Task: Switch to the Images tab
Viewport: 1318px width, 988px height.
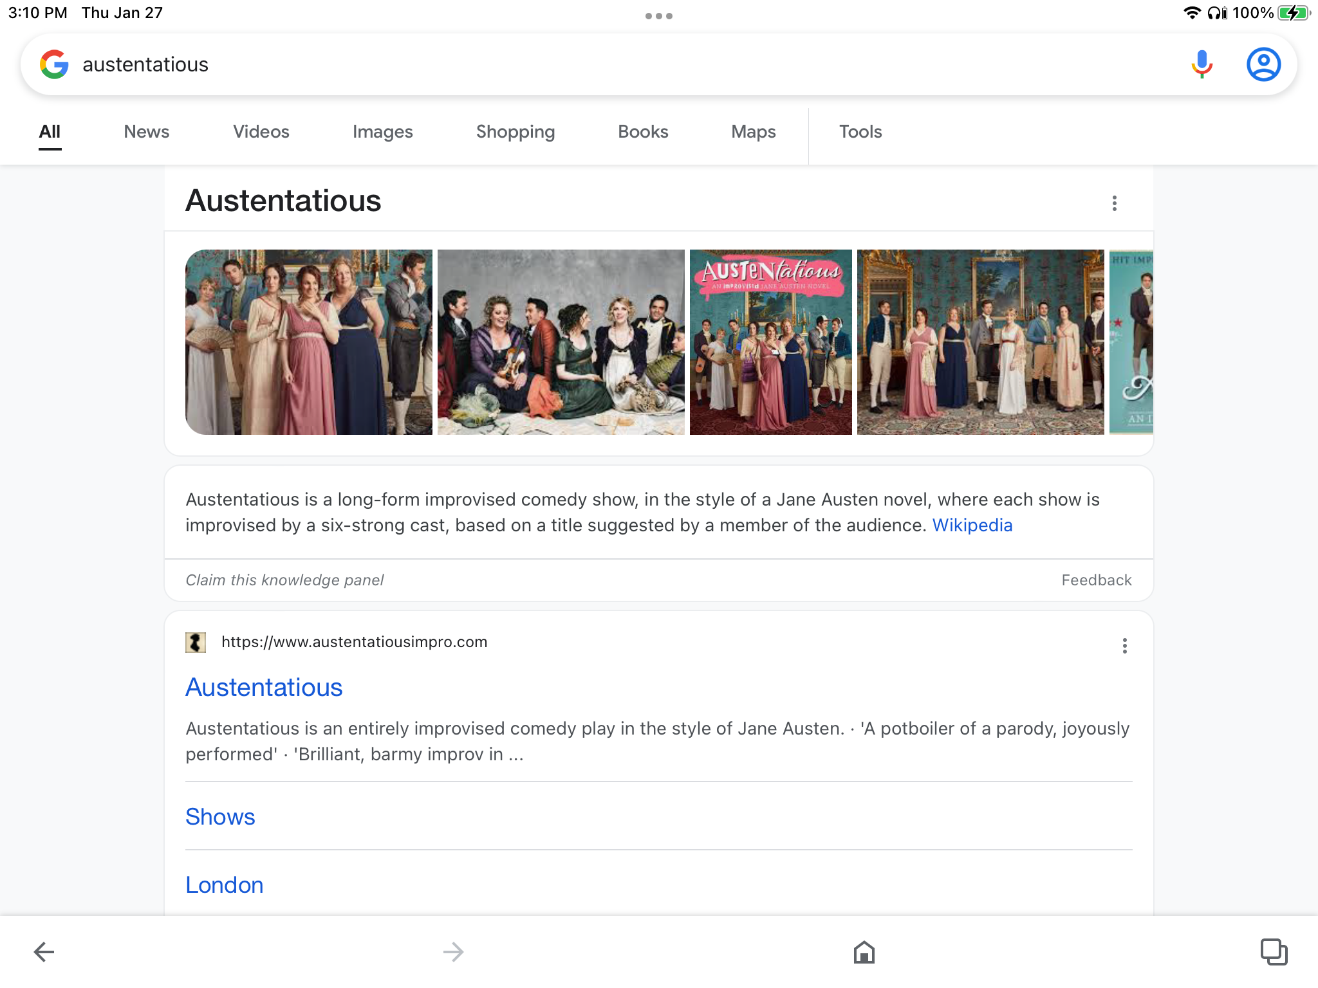Action: [383, 132]
